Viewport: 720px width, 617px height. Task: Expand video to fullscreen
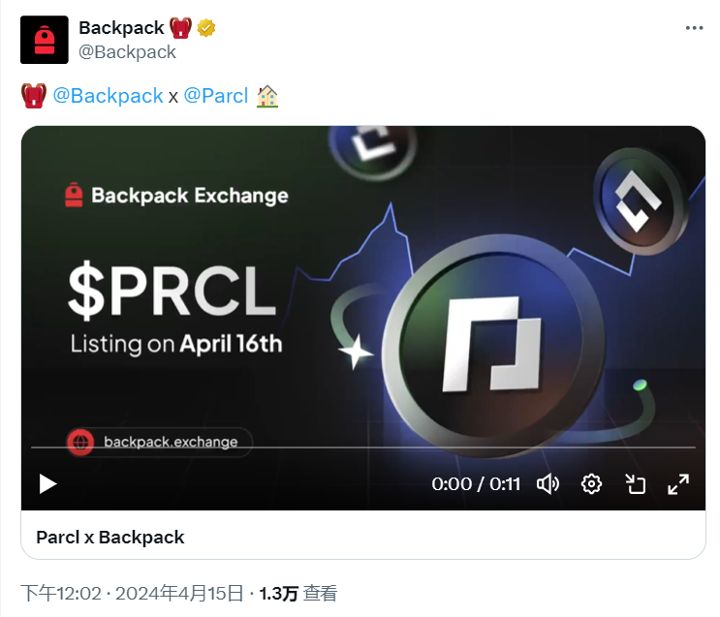(678, 484)
